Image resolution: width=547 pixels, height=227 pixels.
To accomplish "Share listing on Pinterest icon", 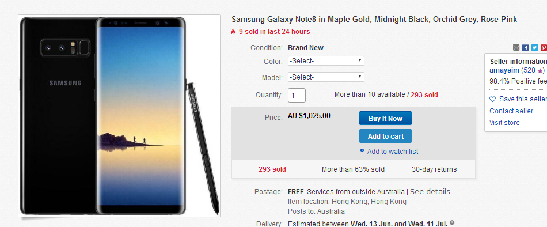I will point(544,47).
